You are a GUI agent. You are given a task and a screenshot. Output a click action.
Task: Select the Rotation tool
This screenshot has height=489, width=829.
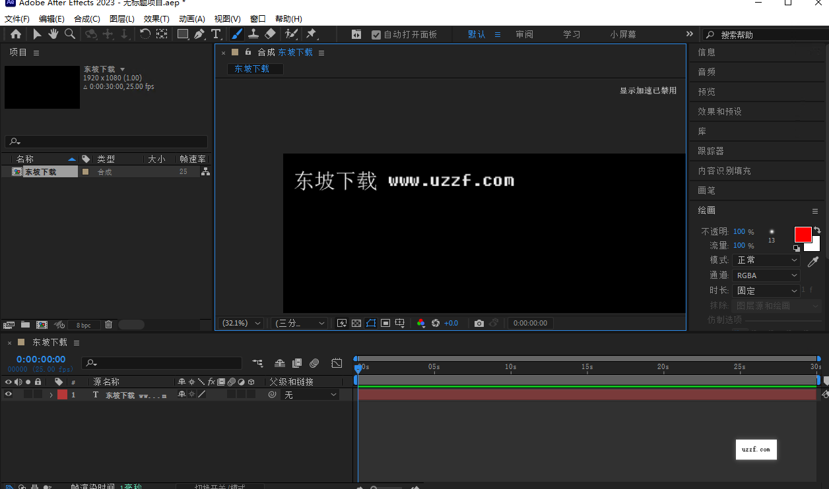tap(146, 34)
